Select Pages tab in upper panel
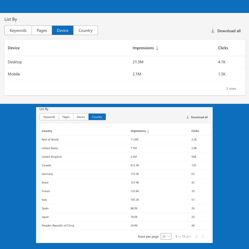The height and width of the screenshot is (249, 249). [x=42, y=30]
